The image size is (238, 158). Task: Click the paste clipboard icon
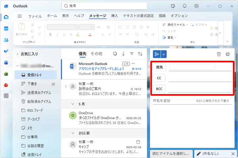pos(22,26)
